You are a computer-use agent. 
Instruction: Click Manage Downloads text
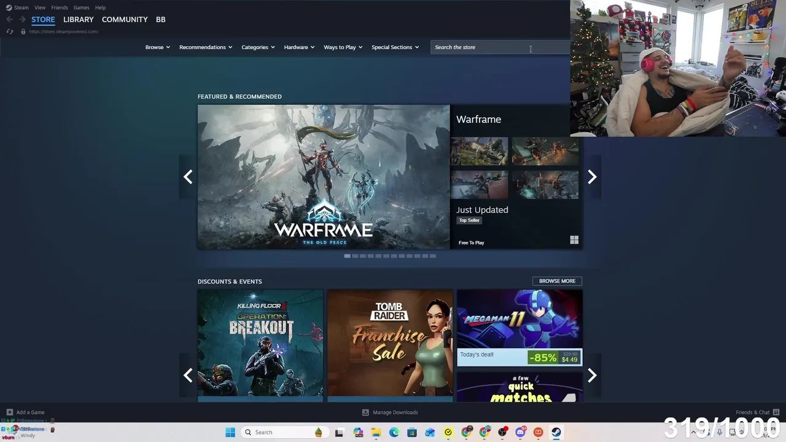[395, 413]
